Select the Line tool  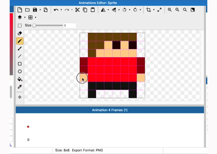(x=20, y=56)
